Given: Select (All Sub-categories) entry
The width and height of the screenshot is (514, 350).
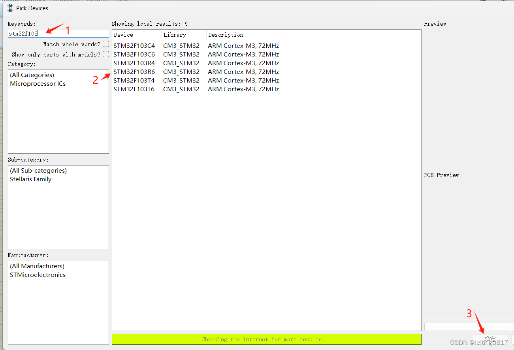Looking at the screenshot, I should (x=38, y=171).
